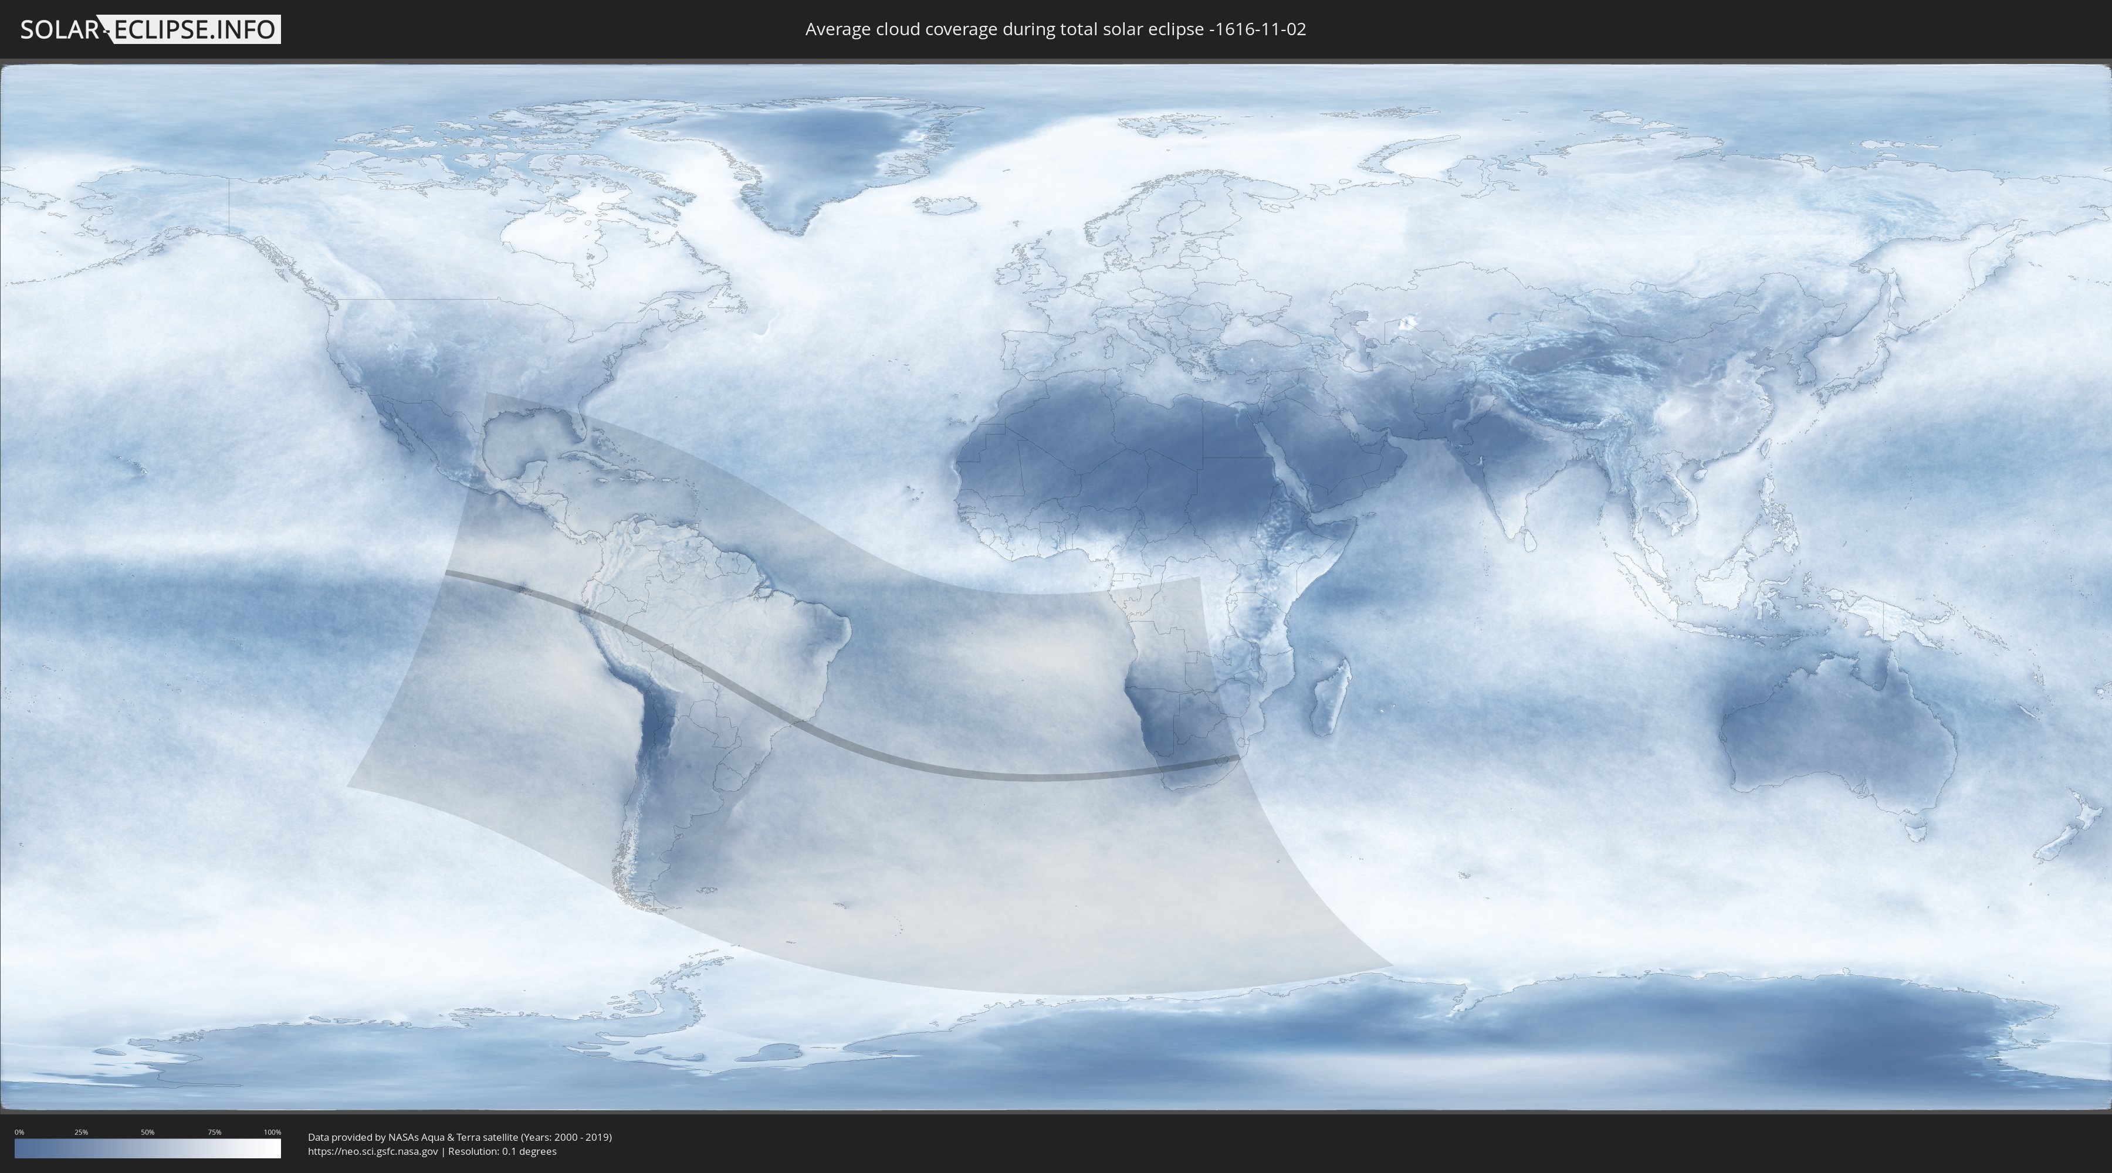The width and height of the screenshot is (2112, 1173).
Task: Click the NASA Aqua & Terra attribution text
Action: click(459, 1137)
